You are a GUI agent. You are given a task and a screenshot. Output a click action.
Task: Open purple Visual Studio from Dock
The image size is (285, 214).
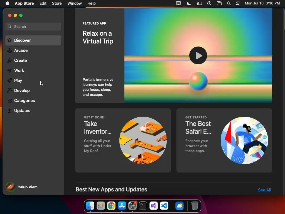pos(154,206)
